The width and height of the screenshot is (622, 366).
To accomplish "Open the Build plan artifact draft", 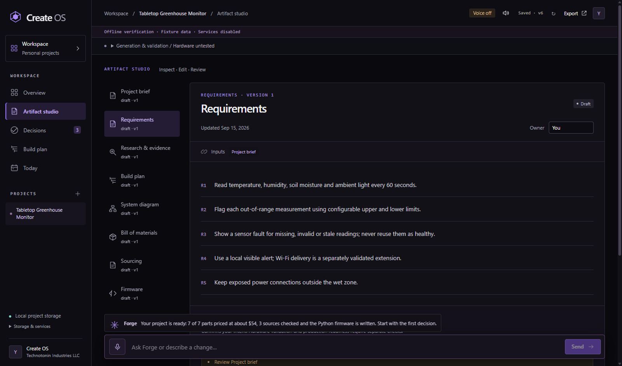I will (142, 180).
